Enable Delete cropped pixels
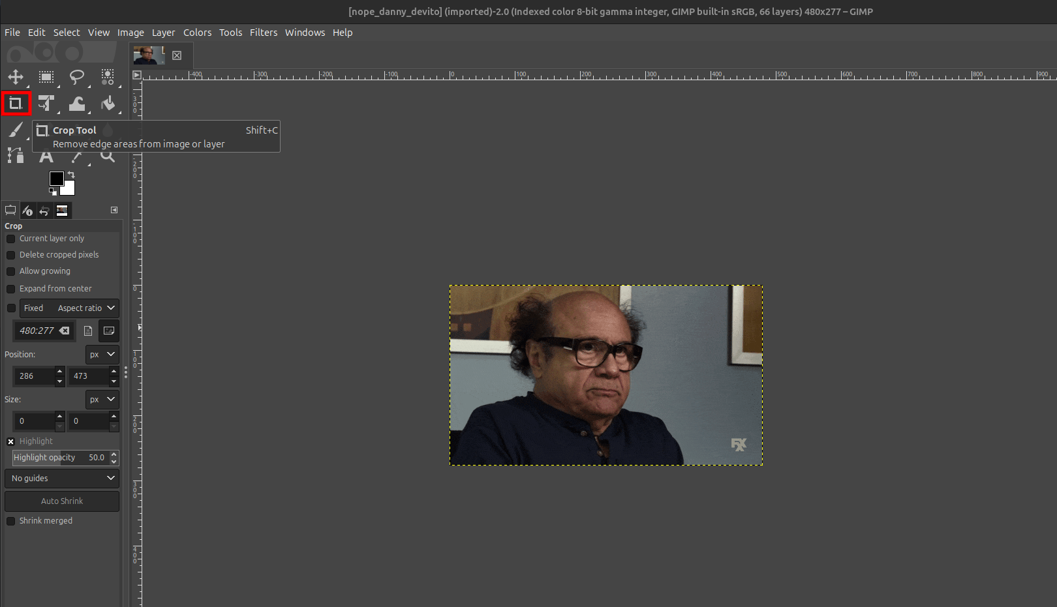This screenshot has height=607, width=1057. (10, 255)
